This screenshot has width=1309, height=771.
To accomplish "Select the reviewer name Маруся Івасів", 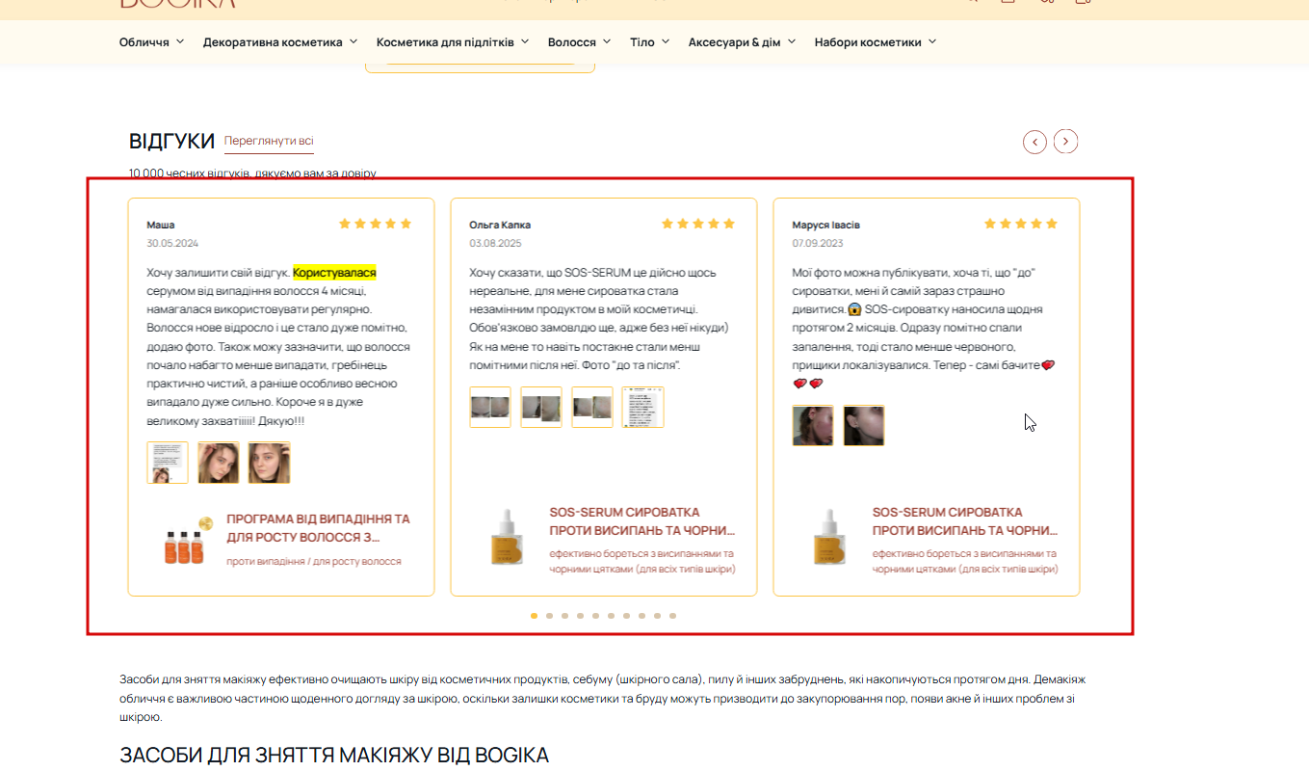I will click(x=826, y=225).
